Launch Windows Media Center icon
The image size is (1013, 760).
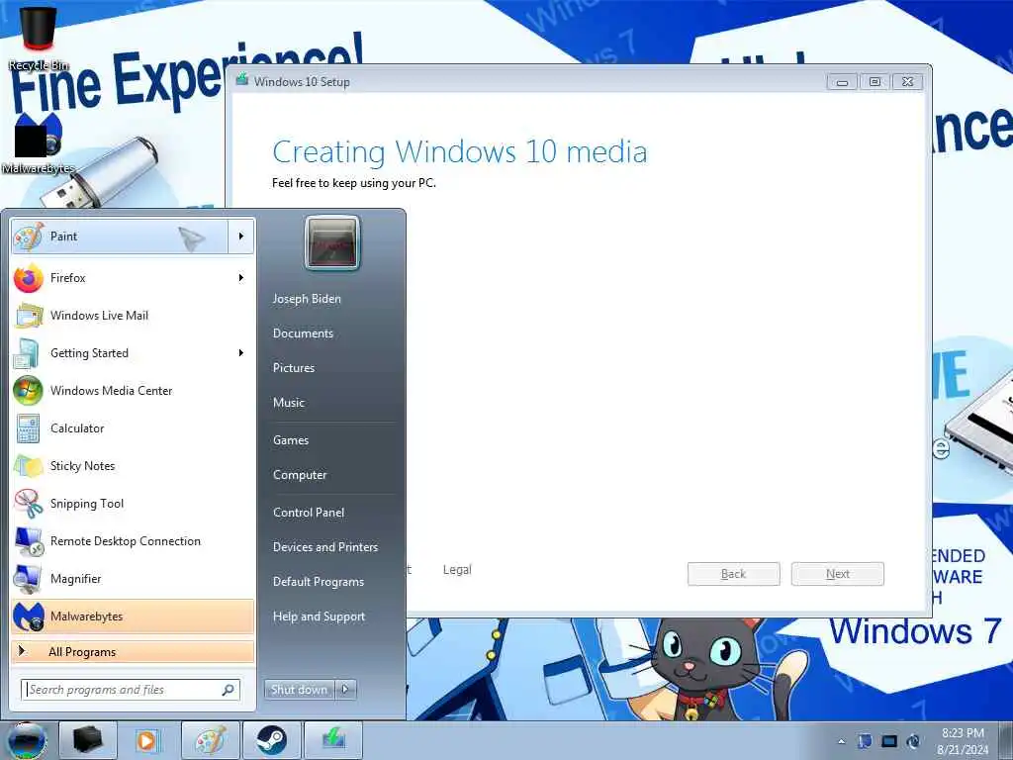pos(29,390)
